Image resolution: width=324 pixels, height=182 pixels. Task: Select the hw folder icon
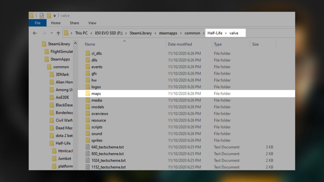click(x=88, y=80)
